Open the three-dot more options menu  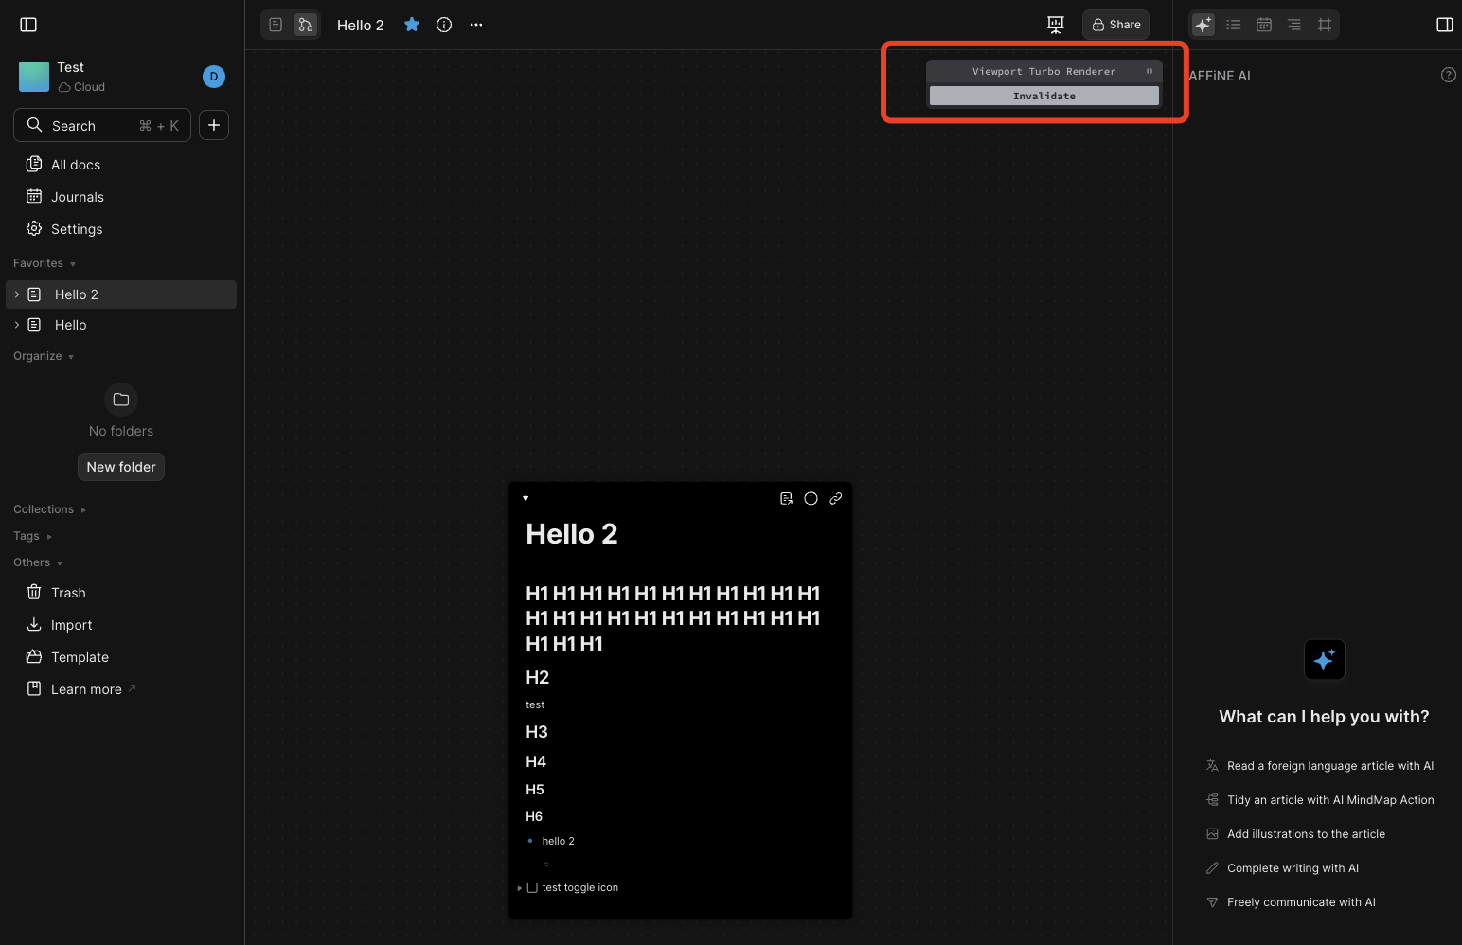(x=476, y=25)
